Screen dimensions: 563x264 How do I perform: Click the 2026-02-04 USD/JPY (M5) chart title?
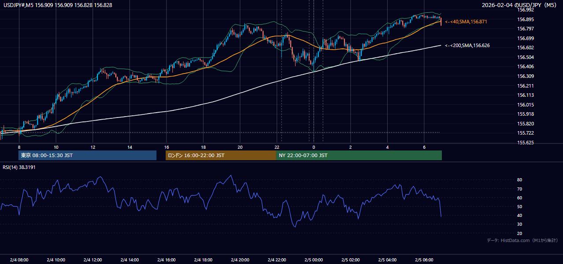(520, 5)
